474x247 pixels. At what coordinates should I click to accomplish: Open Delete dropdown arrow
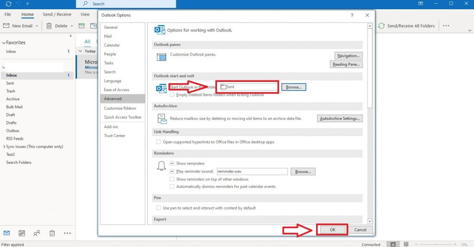pos(72,26)
